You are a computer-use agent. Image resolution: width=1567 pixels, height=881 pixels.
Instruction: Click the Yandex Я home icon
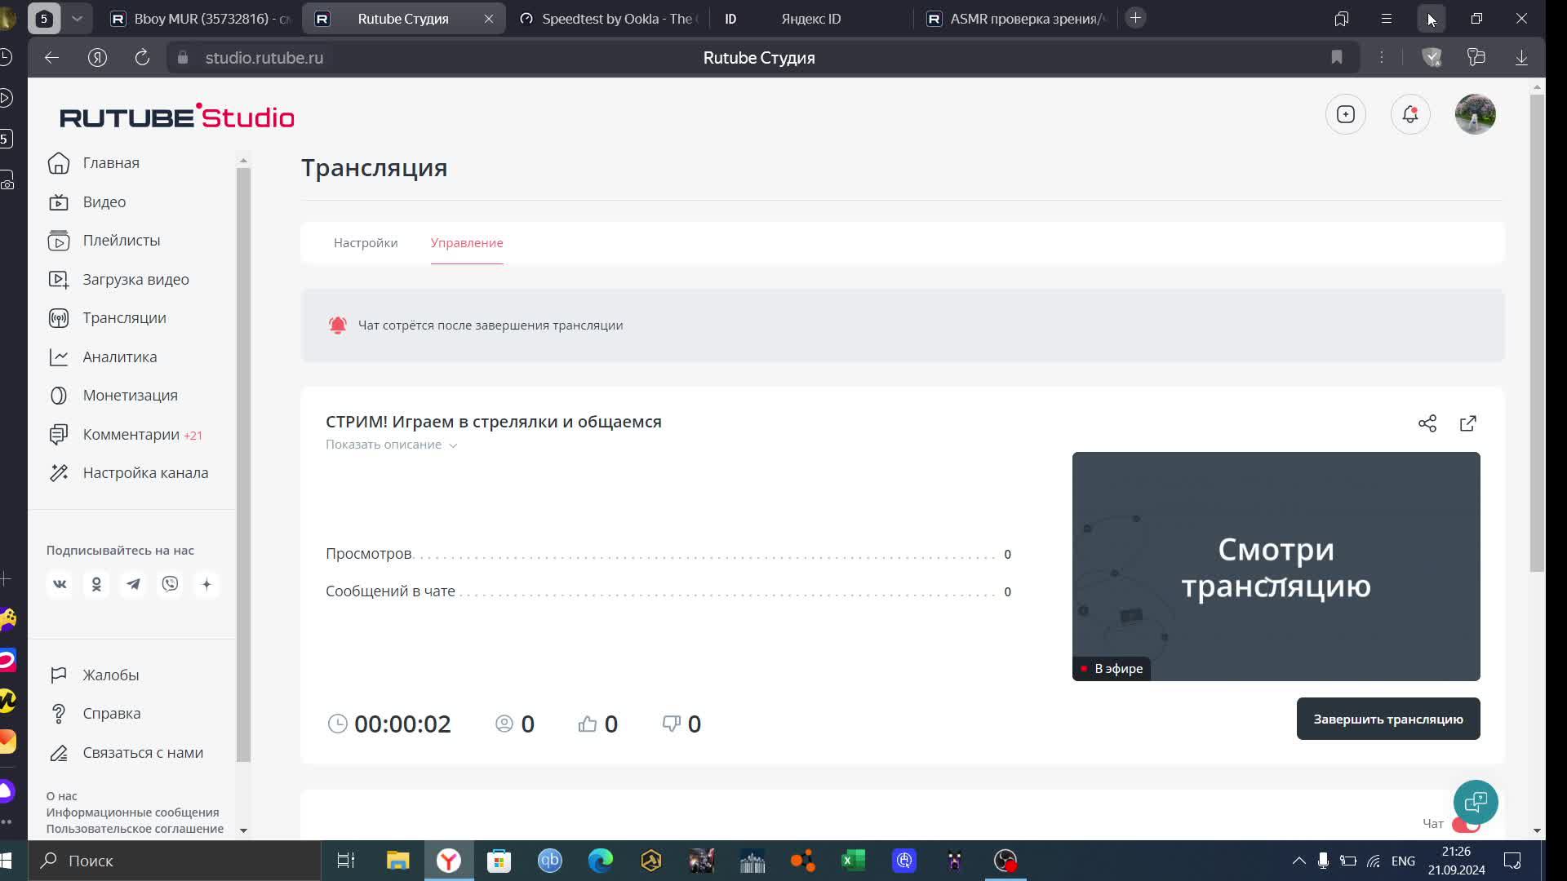[x=97, y=57]
